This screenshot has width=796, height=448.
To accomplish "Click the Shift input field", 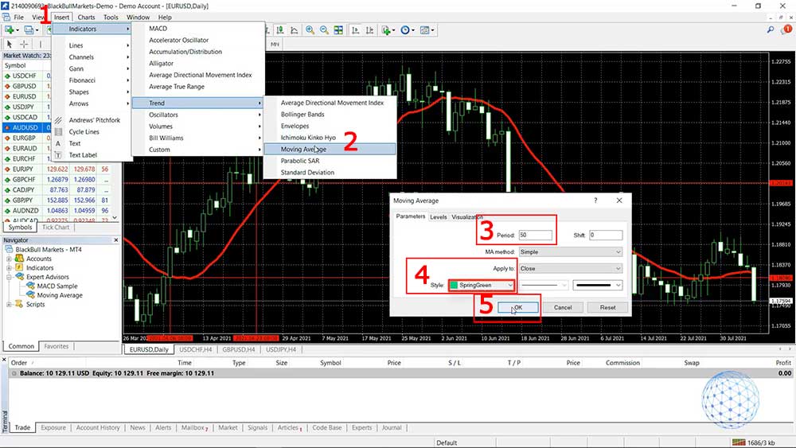I will click(x=606, y=236).
